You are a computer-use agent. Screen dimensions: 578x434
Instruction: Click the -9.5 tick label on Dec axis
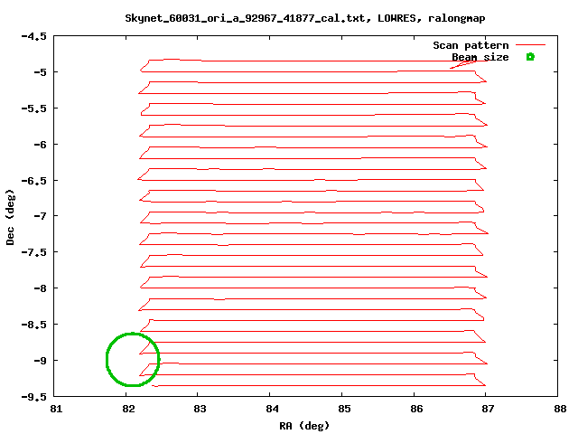click(33, 397)
